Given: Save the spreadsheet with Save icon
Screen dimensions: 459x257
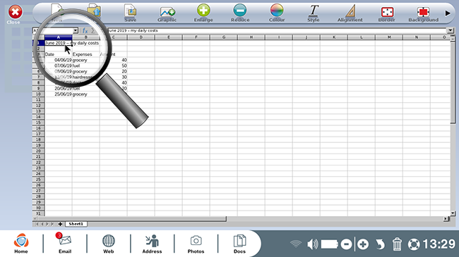Looking at the screenshot, I should (130, 13).
